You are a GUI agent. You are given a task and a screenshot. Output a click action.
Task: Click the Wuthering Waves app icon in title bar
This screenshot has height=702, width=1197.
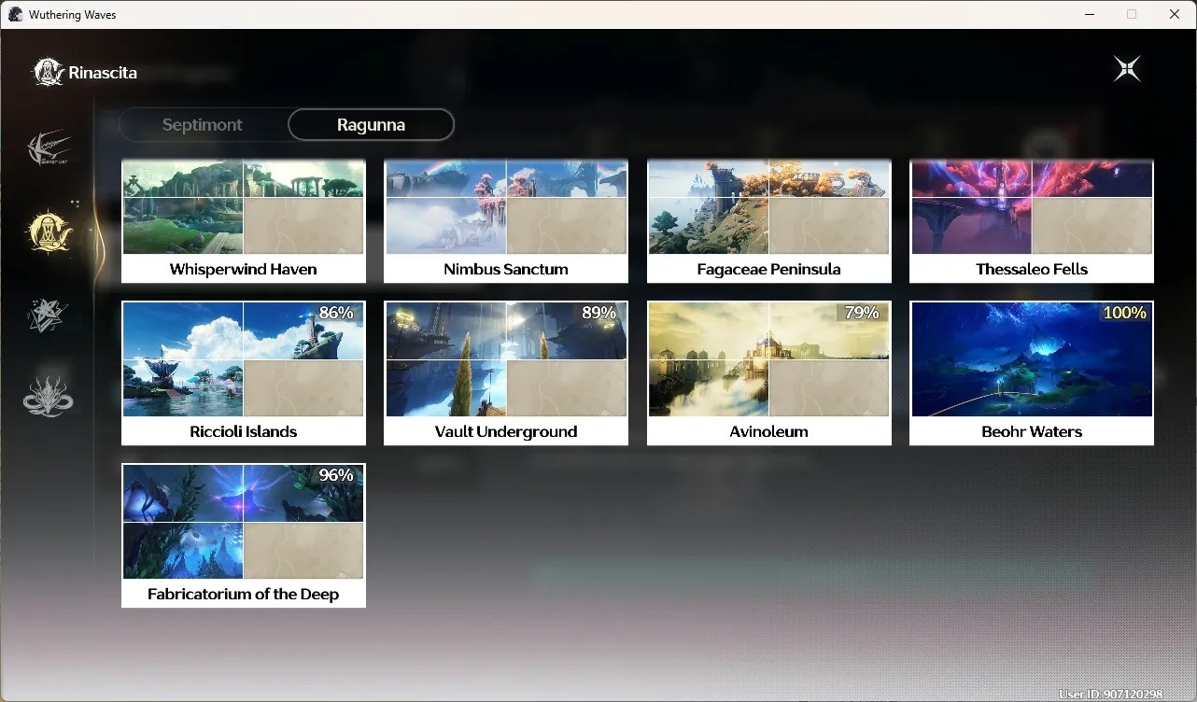pyautogui.click(x=15, y=14)
